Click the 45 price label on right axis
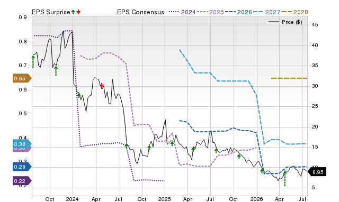The width and height of the screenshot is (339, 202). [x=315, y=25]
